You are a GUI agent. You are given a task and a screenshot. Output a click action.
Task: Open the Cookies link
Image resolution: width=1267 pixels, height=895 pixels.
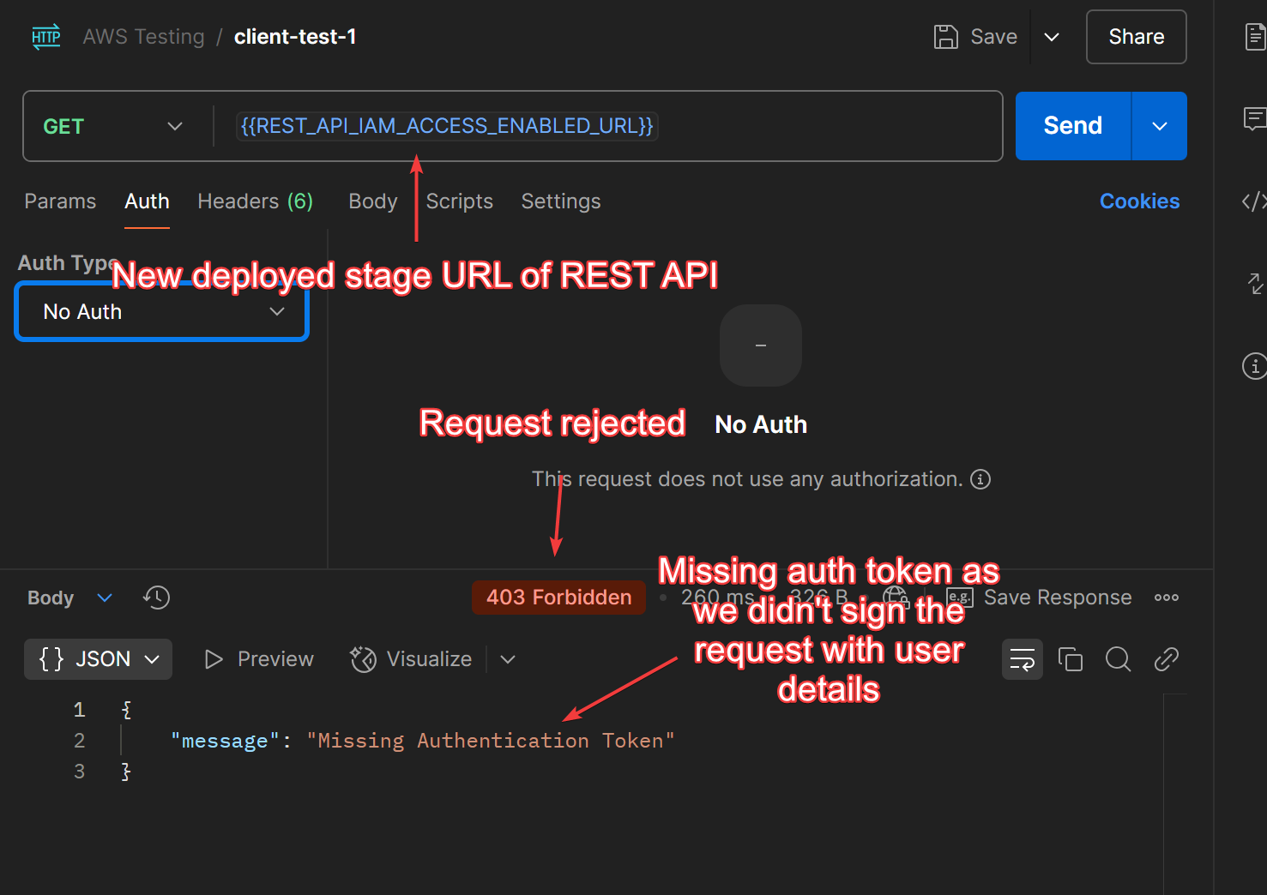click(1139, 201)
